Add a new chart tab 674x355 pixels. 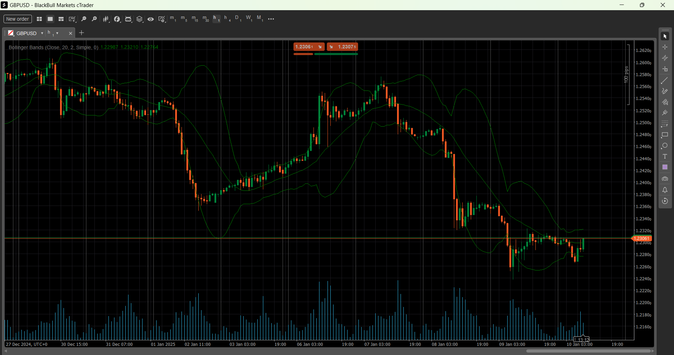81,33
